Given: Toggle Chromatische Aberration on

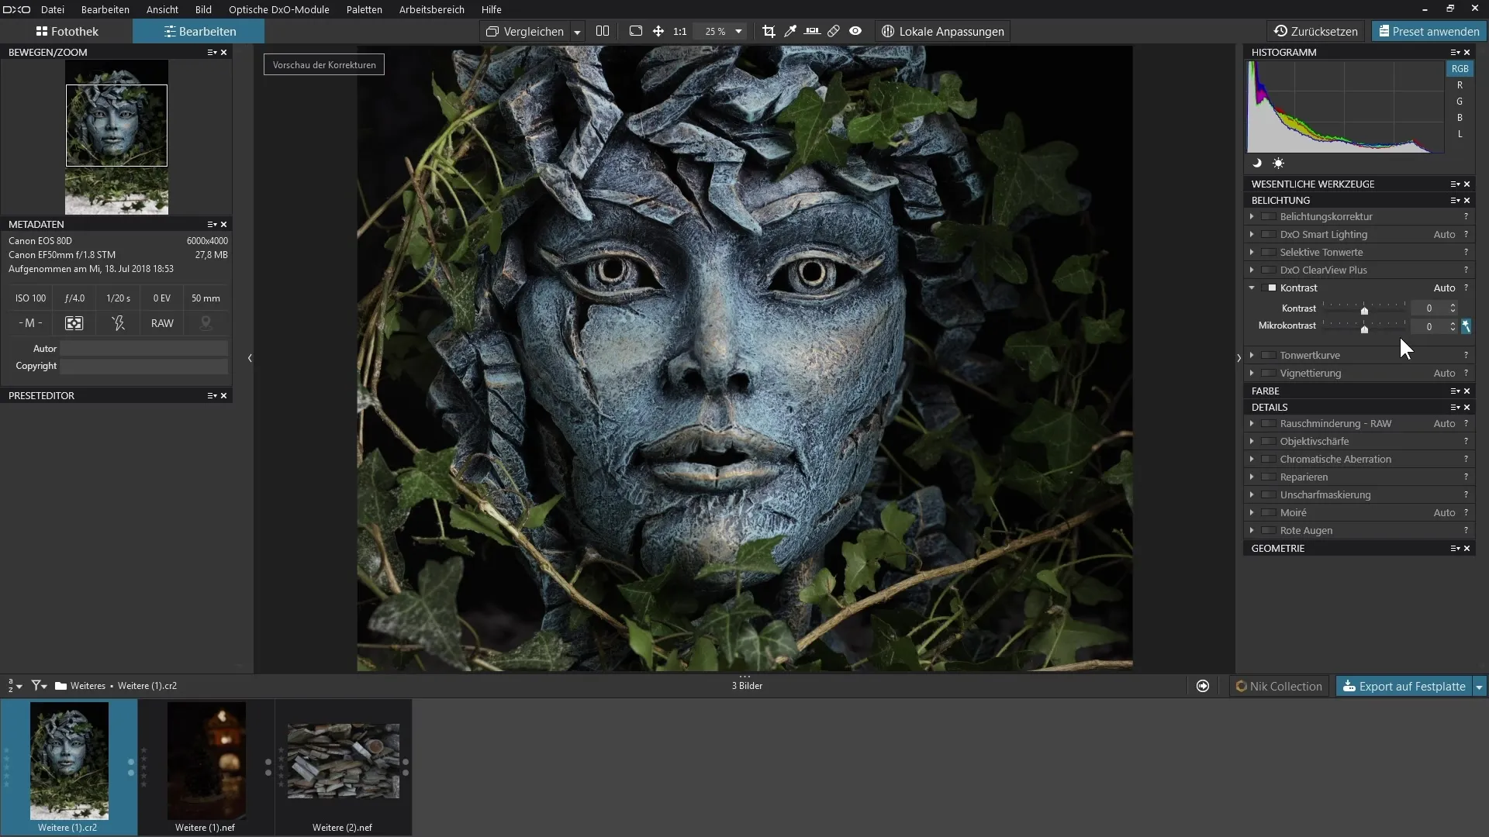Looking at the screenshot, I should click(x=1269, y=459).
